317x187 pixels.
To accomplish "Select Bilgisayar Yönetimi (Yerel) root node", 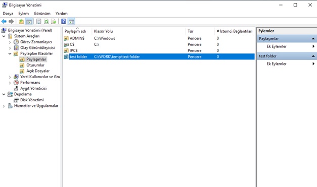I will tap(30, 30).
